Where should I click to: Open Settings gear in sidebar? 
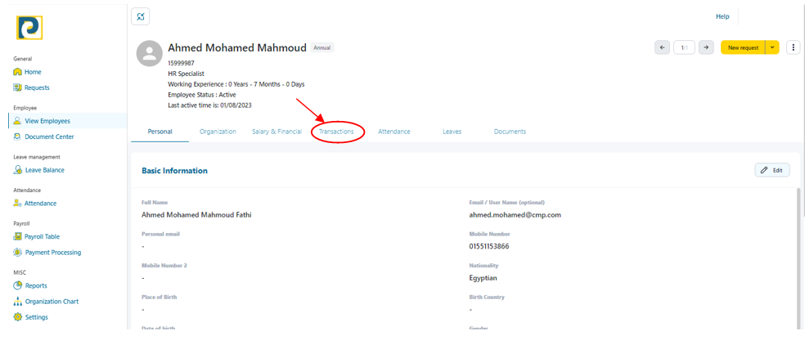point(18,317)
